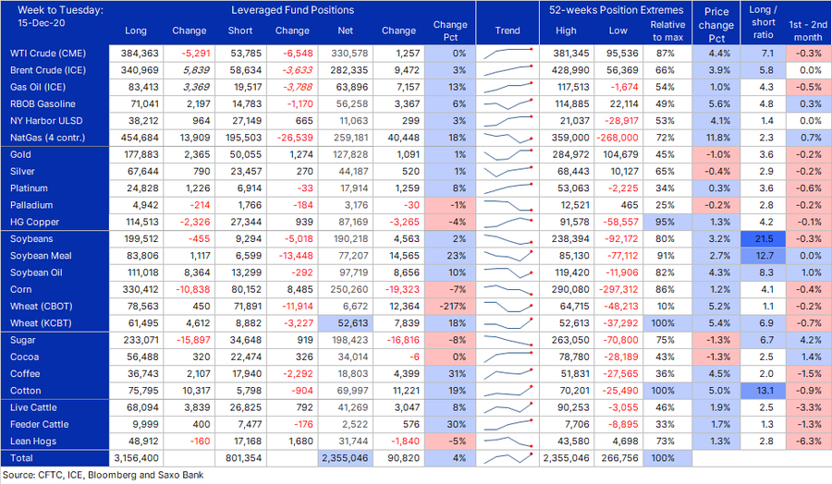Click the Total row trend sparkline

pyautogui.click(x=508, y=457)
